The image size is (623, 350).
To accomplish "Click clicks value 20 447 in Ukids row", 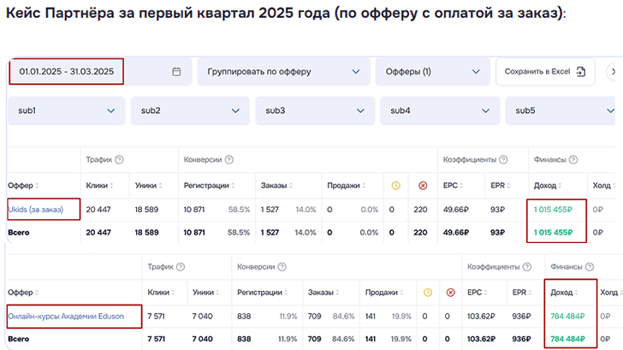I will [98, 210].
